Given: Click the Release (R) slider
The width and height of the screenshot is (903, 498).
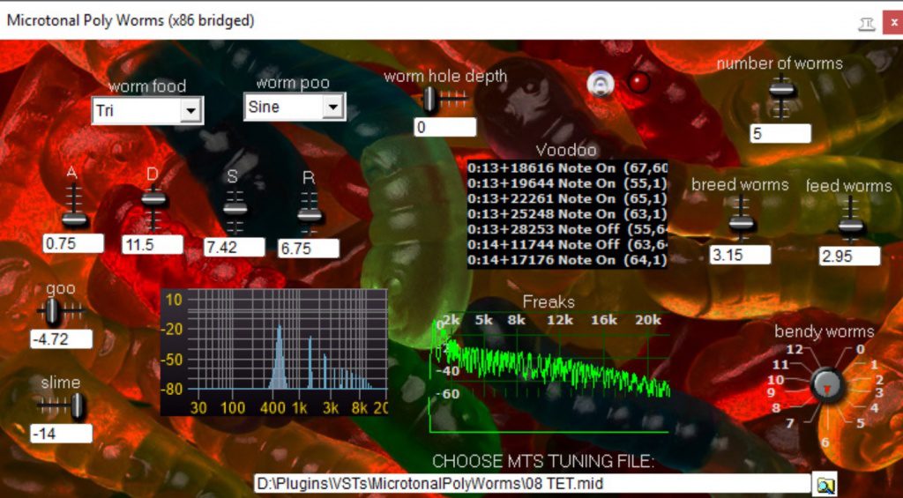Looking at the screenshot, I should point(310,213).
